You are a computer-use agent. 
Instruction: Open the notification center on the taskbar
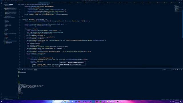(181, 102)
